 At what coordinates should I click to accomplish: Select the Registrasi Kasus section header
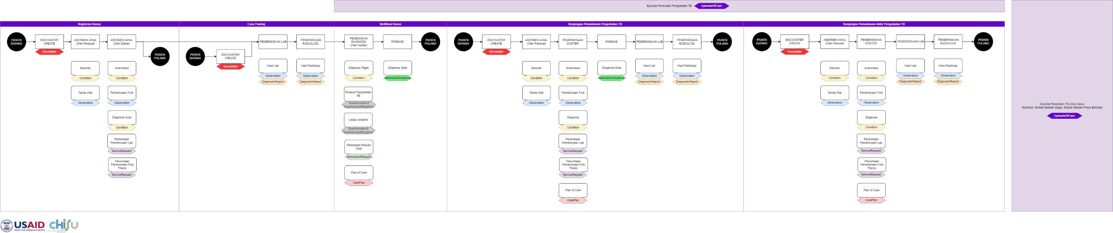coord(89,24)
